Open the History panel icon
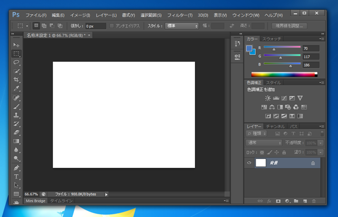This screenshot has width=338, height=217. point(237,43)
